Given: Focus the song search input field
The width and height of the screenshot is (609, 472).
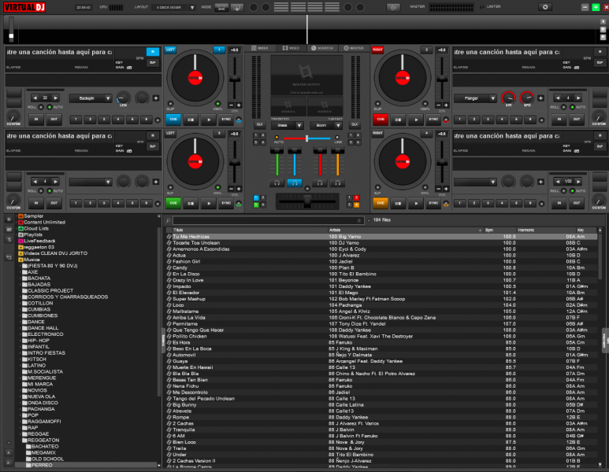Looking at the screenshot, I should (x=268, y=221).
